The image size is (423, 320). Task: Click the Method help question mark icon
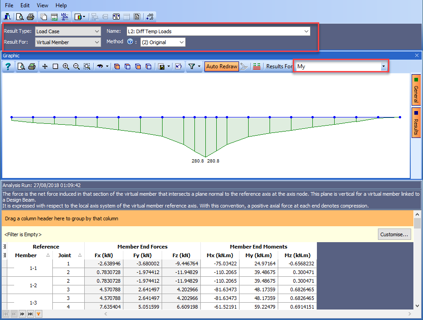click(x=130, y=41)
